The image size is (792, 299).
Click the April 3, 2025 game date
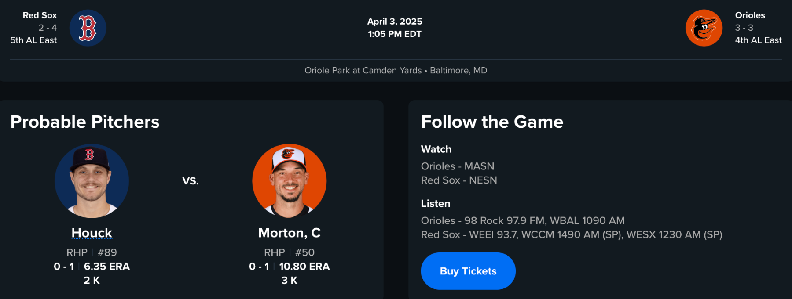[395, 22]
